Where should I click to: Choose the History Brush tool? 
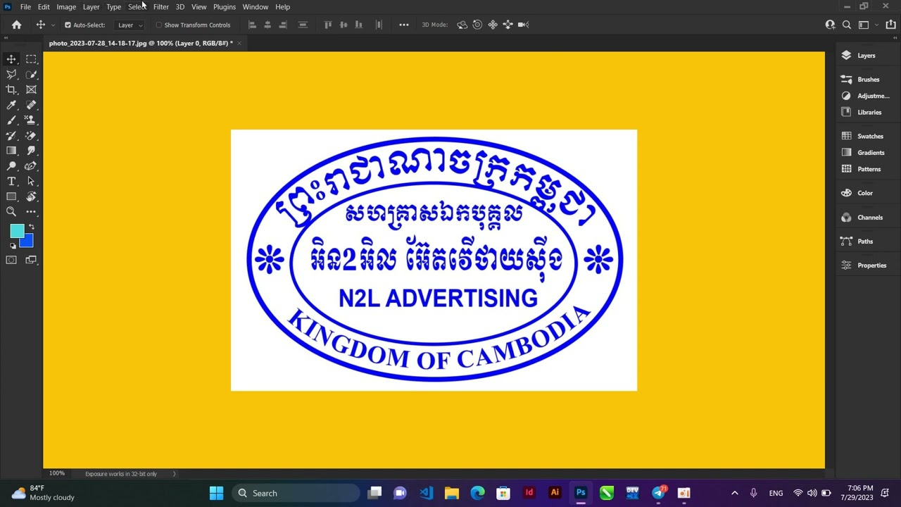click(x=11, y=136)
